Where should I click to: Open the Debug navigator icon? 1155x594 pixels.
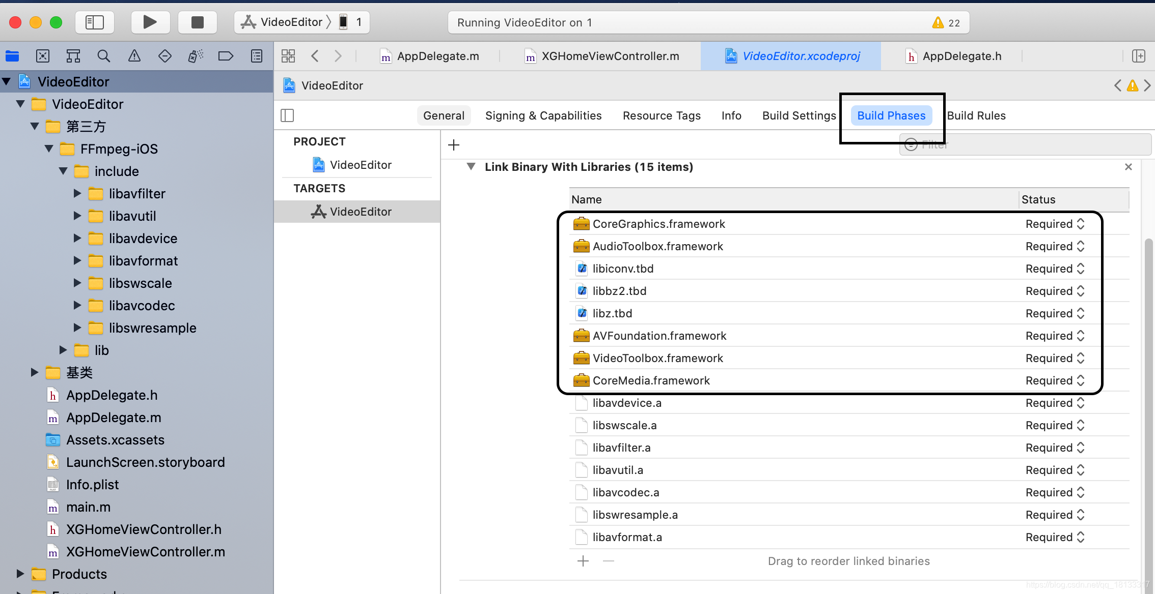click(196, 56)
